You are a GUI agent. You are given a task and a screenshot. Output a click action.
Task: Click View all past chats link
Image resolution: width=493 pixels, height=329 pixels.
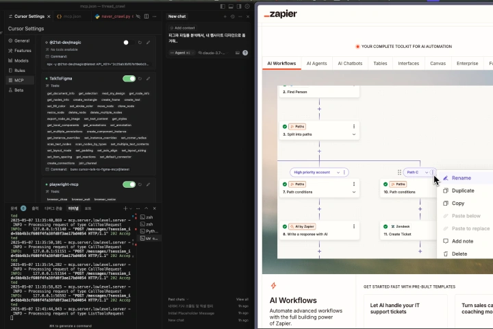click(242, 300)
